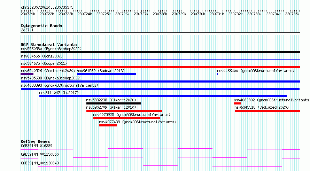Click the RefSeq Genes track title

pos(36,141)
